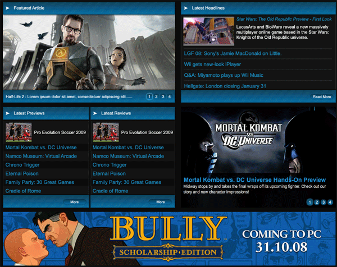337x267 pixels.
Task: Open Eternal Poison in Latest Reviews
Action: point(109,173)
